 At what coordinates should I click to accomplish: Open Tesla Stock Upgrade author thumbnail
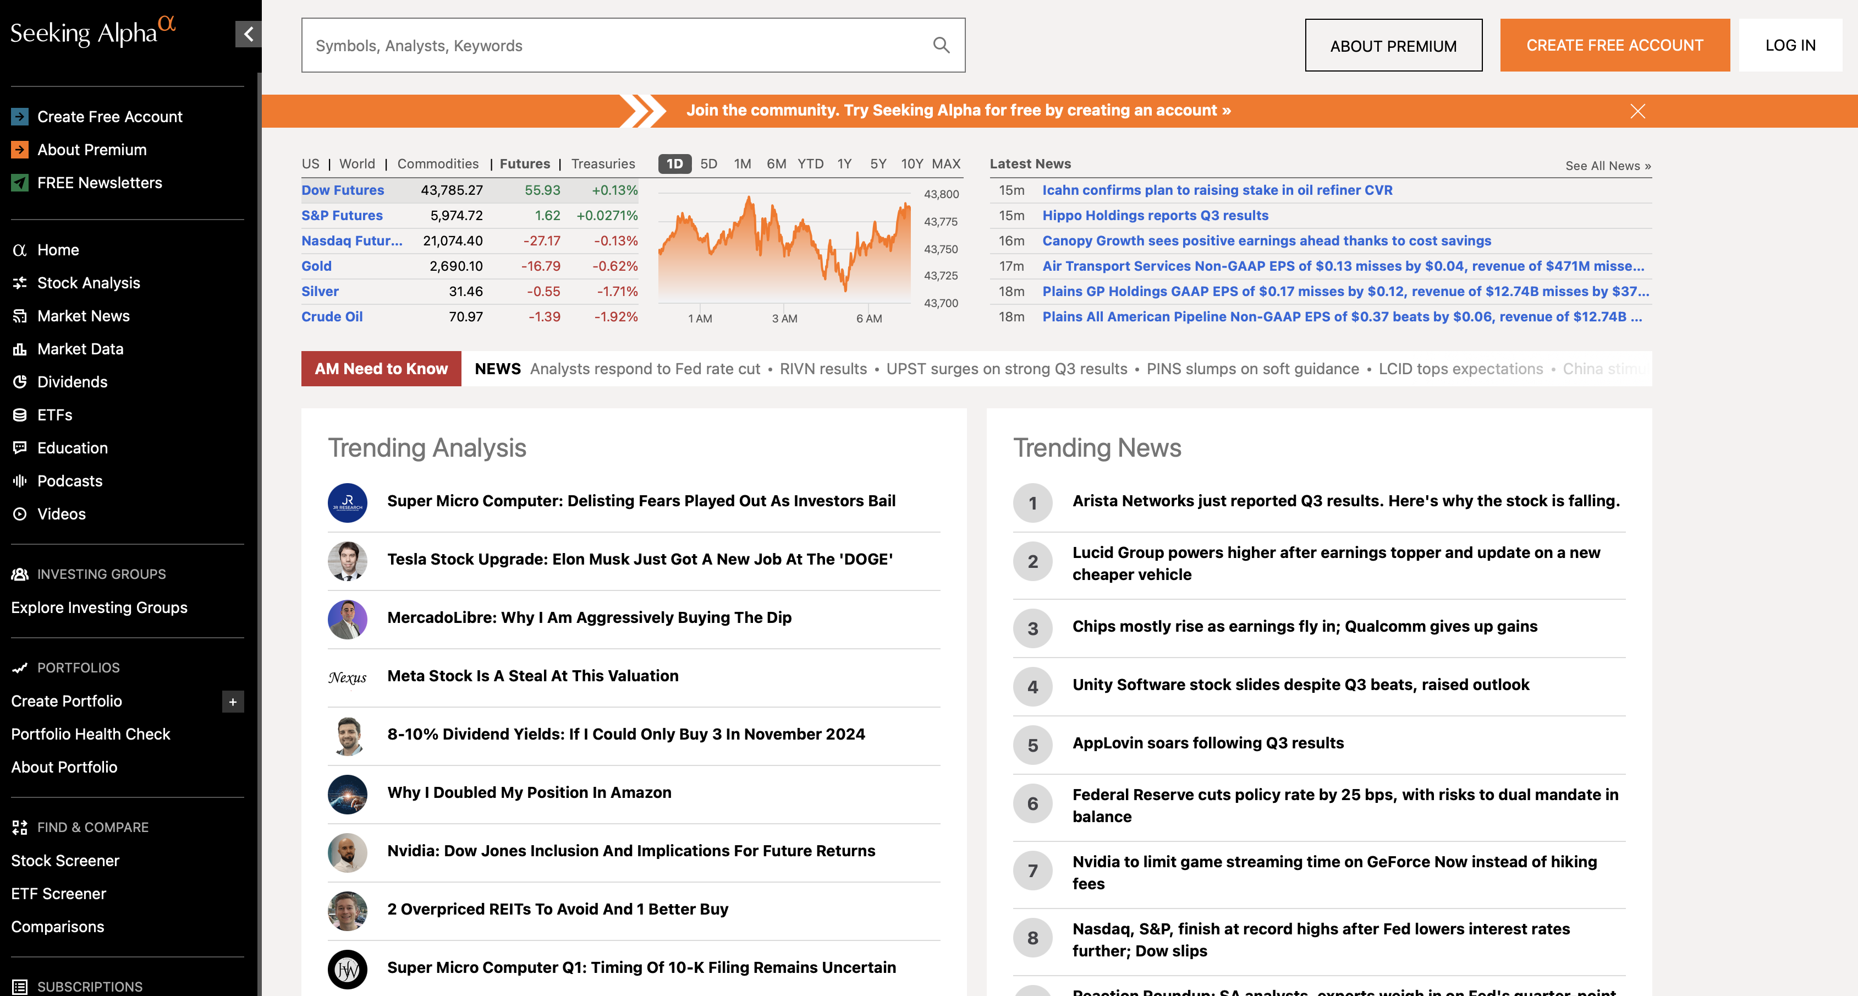348,561
